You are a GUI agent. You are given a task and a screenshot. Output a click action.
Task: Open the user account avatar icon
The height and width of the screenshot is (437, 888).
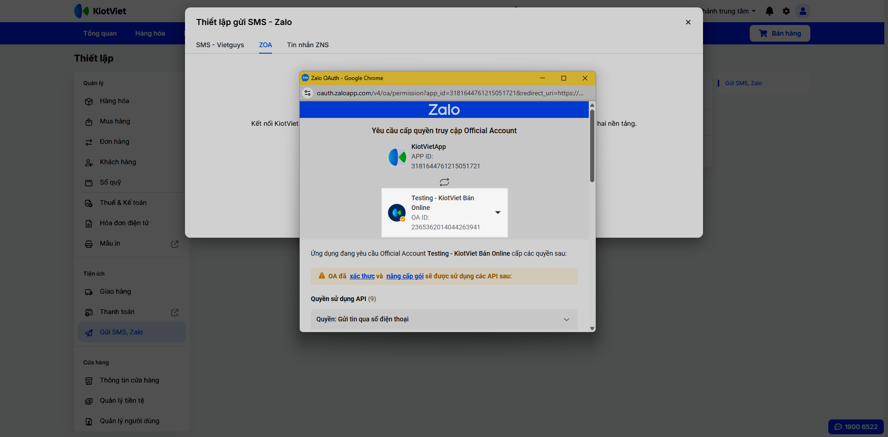[803, 11]
